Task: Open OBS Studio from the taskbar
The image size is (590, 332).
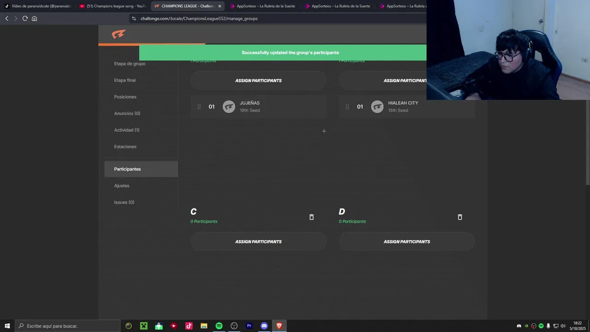Action: (234, 326)
